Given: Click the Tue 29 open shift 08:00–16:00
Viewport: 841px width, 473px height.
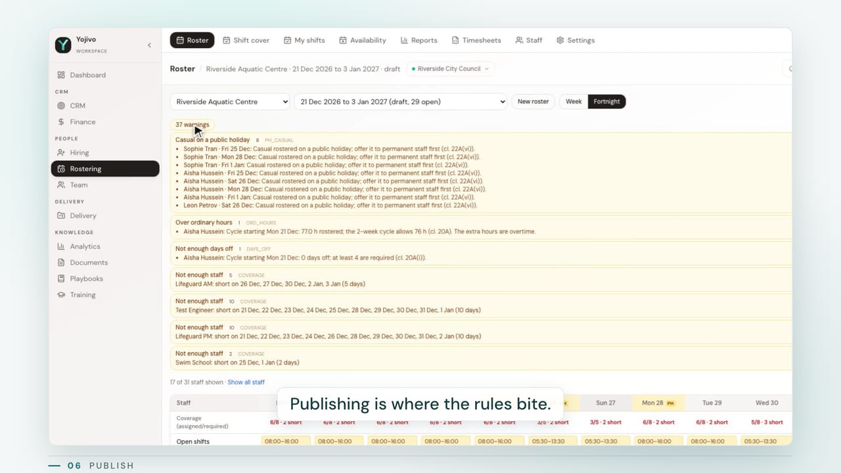Looking at the screenshot, I should tap(712, 441).
